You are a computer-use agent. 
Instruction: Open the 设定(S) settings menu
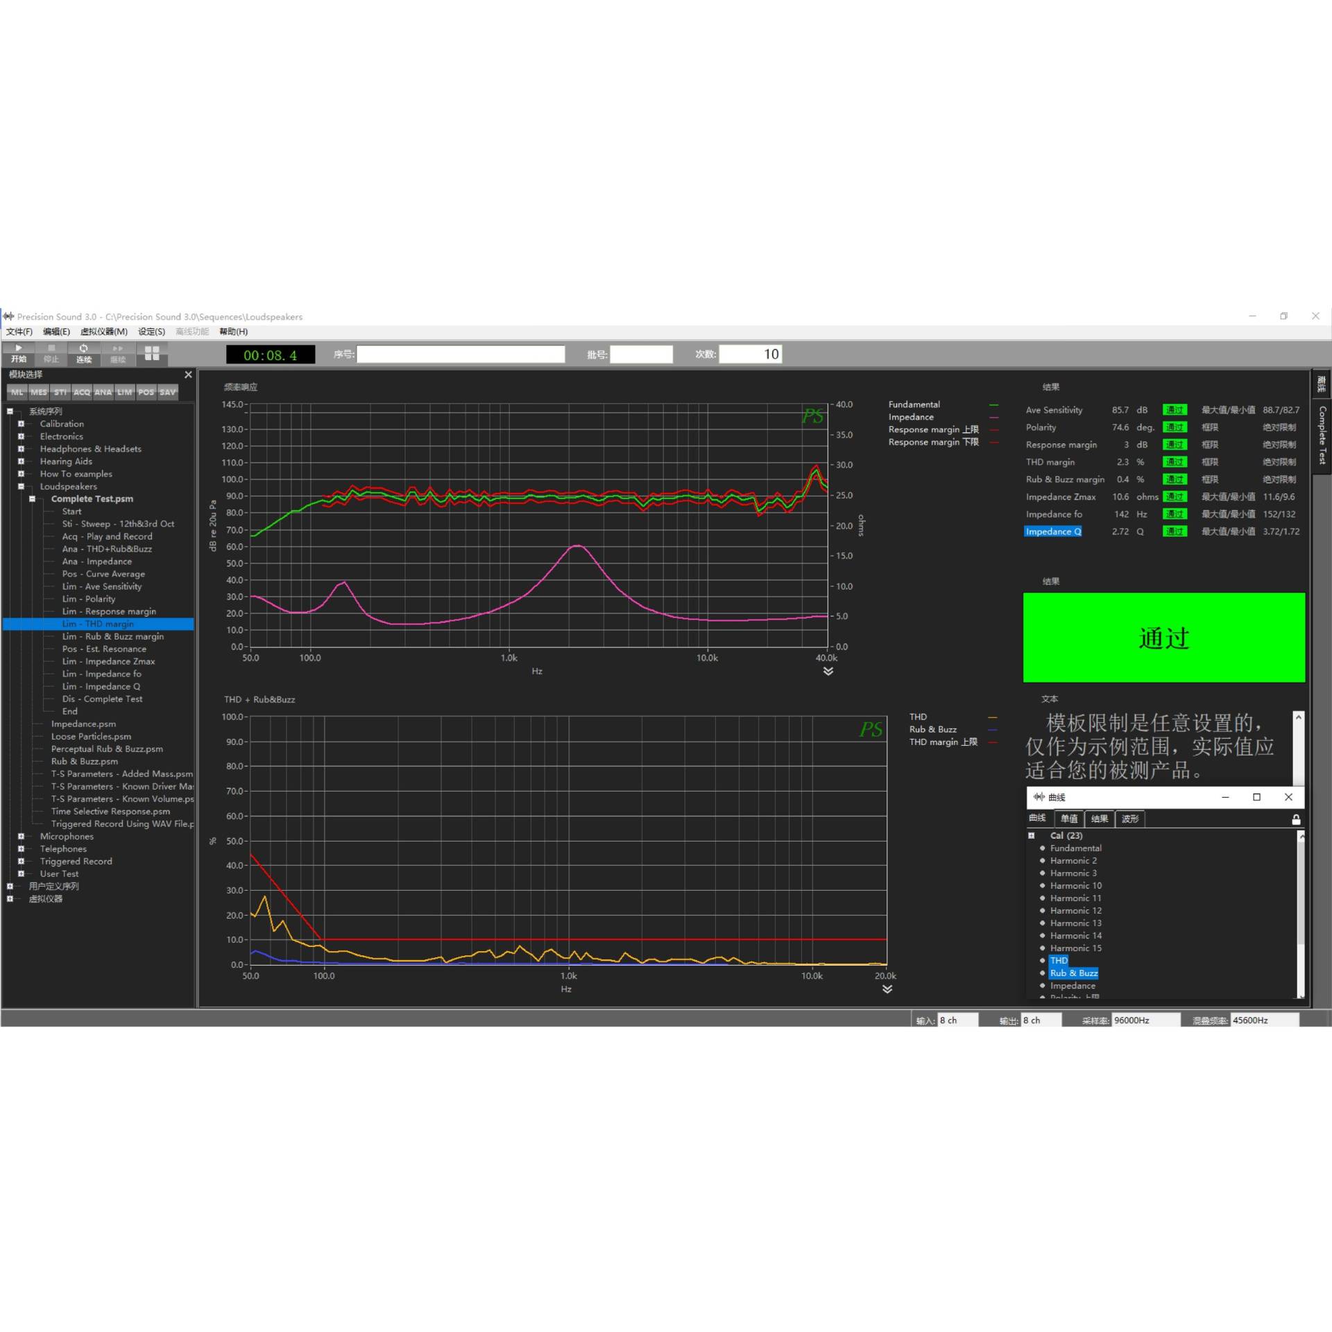[151, 332]
